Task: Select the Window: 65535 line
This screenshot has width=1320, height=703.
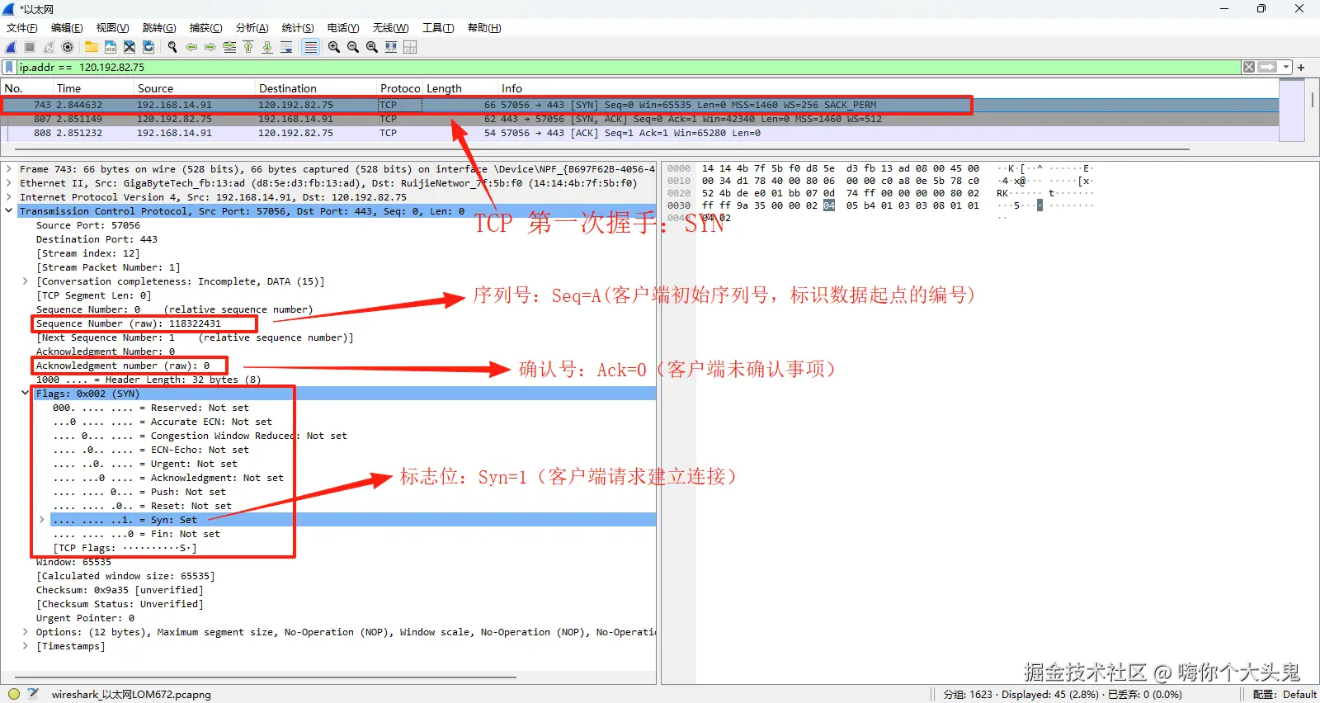Action: click(x=73, y=562)
